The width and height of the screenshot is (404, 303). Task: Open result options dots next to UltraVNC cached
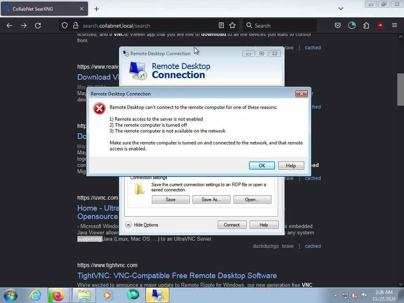(x=299, y=246)
